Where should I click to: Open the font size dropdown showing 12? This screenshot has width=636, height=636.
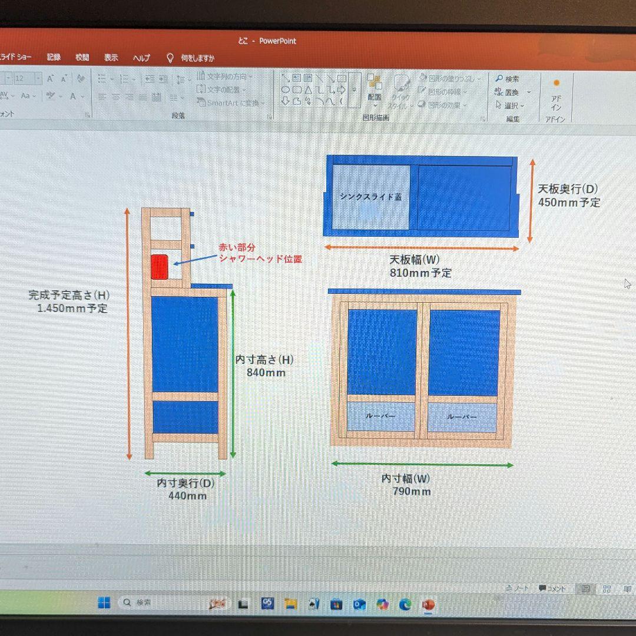coord(38,78)
